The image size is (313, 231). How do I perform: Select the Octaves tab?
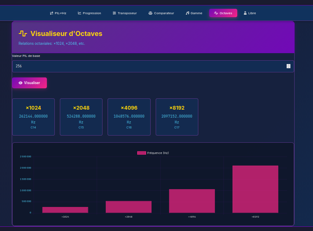[223, 13]
